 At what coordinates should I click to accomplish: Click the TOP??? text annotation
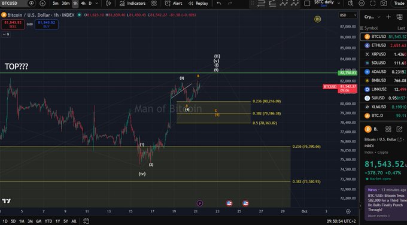[16, 66]
